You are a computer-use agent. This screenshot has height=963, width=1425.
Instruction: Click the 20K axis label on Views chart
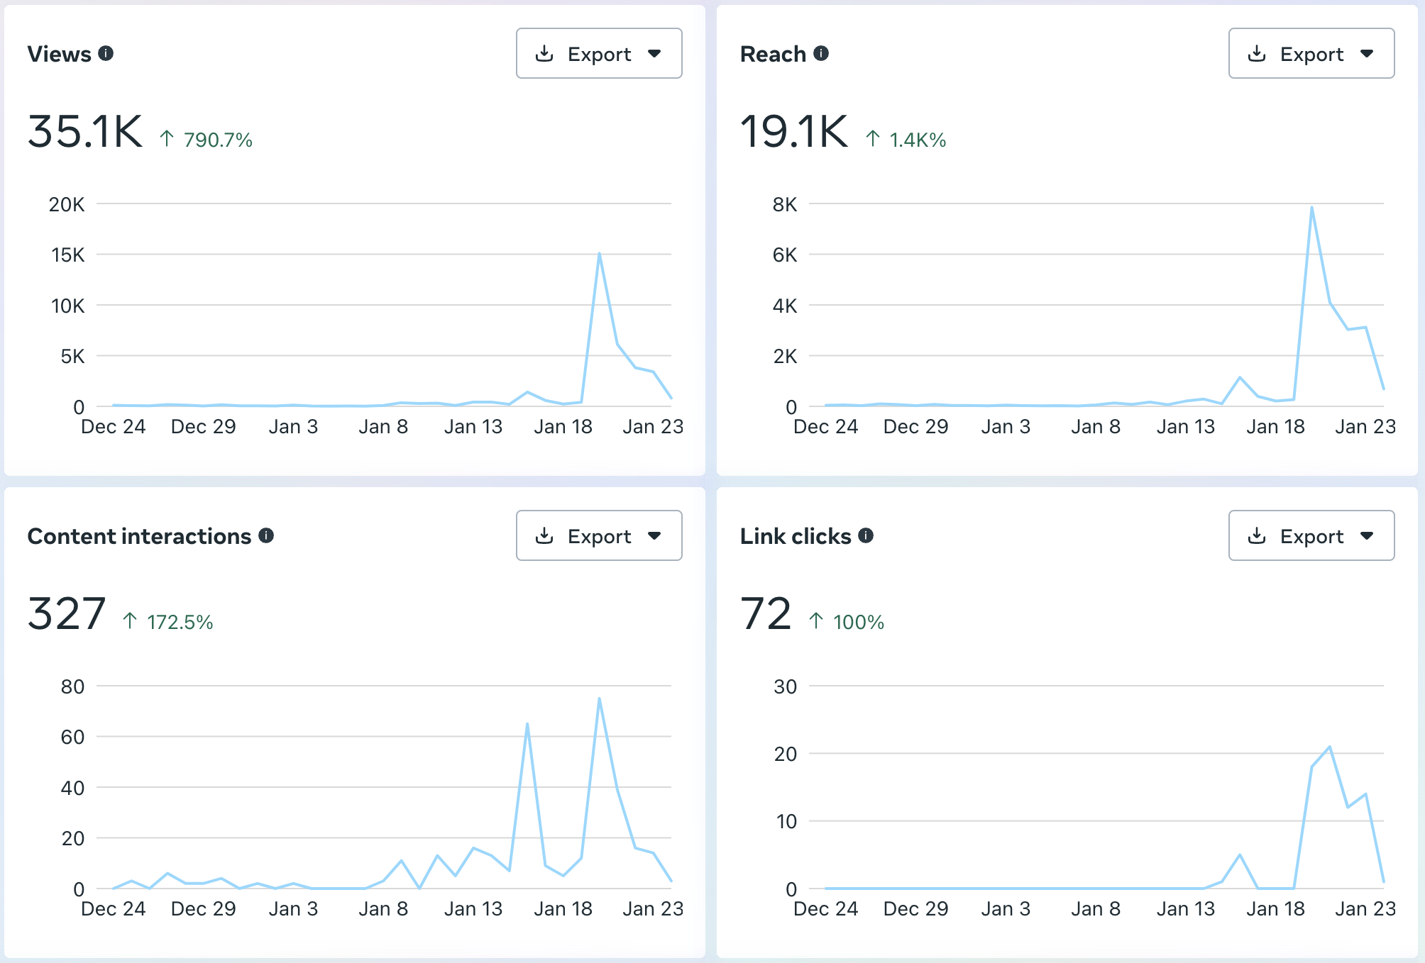[x=67, y=205]
